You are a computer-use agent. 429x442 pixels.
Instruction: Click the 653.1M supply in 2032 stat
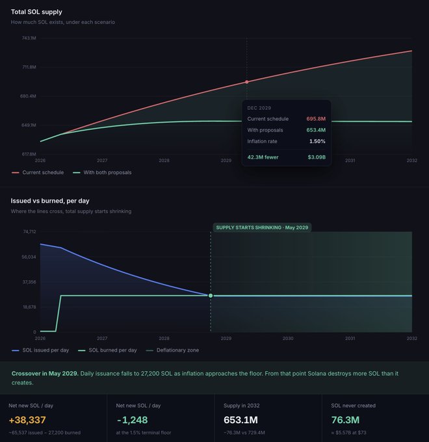(240, 420)
